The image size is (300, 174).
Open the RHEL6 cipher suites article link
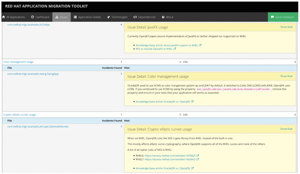pyautogui.click(x=170, y=156)
